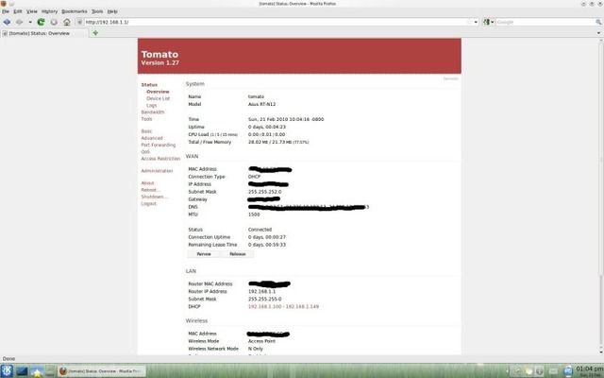Open the search engine selector dropdown
This screenshot has height=378, width=604.
click(488, 22)
